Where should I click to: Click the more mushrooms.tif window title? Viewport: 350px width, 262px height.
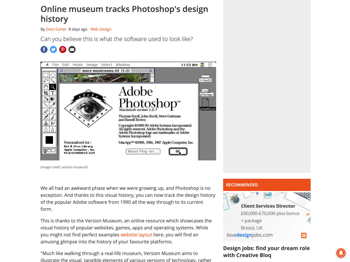coord(106,70)
